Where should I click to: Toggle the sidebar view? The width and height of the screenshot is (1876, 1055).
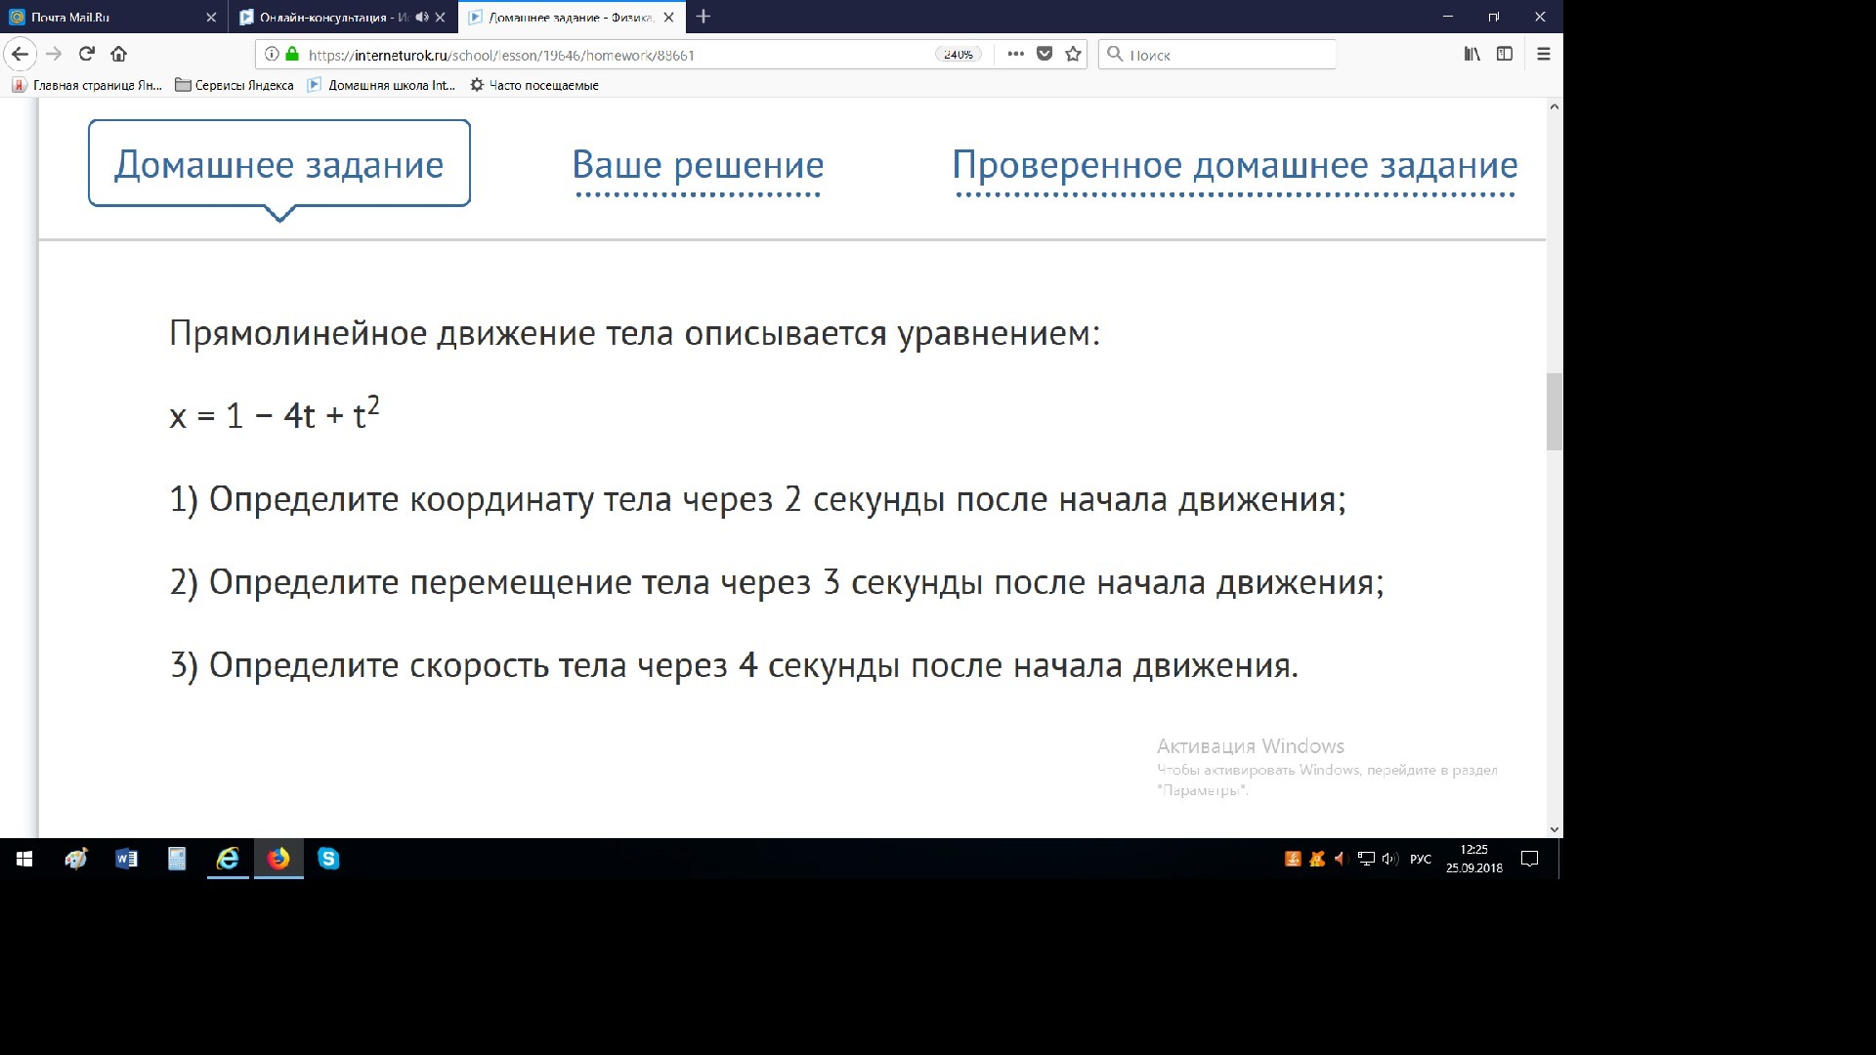[1505, 54]
